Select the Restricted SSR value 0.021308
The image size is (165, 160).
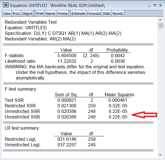tap(67, 106)
